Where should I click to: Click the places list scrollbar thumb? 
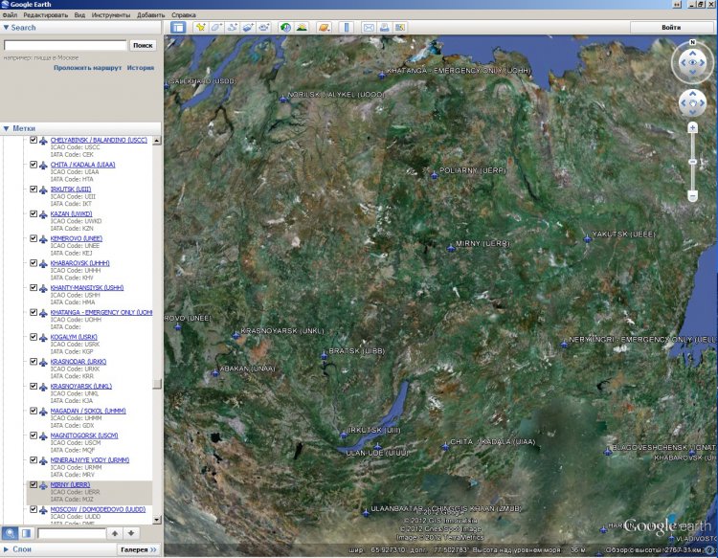pos(157,384)
